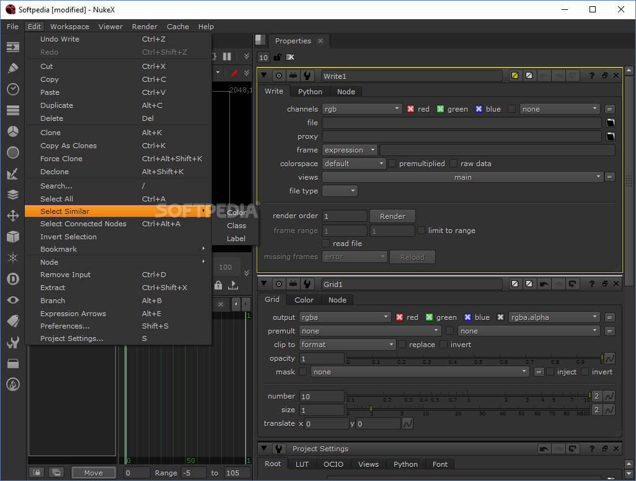Open the Channel nodes stacked bars icon
636x481 pixels.
click(13, 110)
